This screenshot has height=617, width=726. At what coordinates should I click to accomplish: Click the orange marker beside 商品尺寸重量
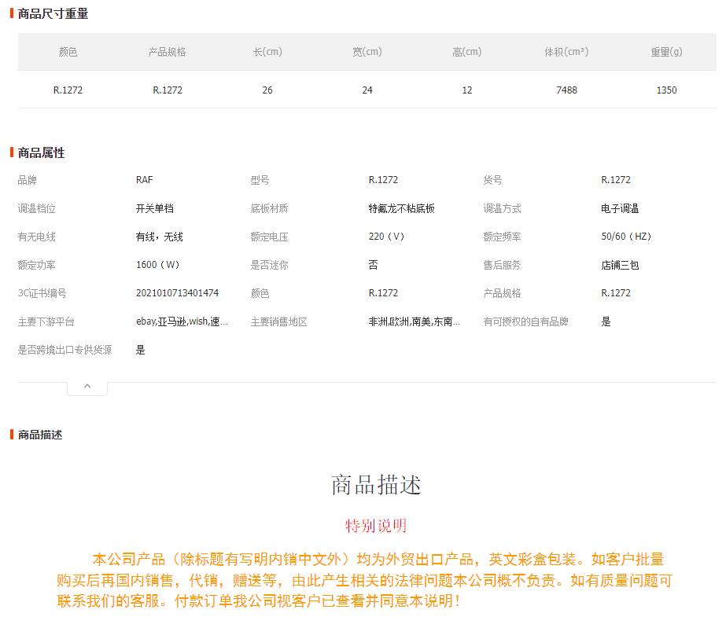click(x=11, y=13)
